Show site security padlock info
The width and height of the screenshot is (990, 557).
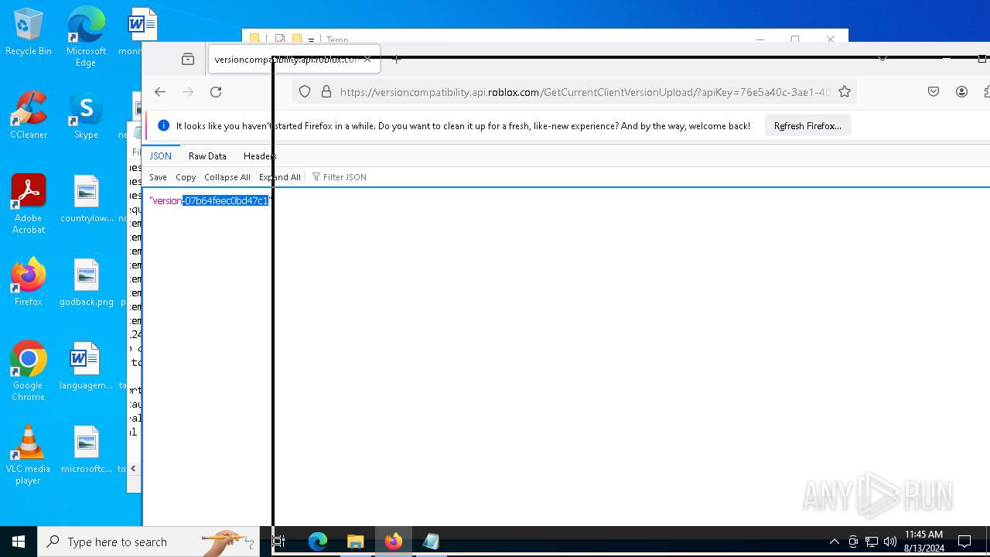tap(326, 92)
